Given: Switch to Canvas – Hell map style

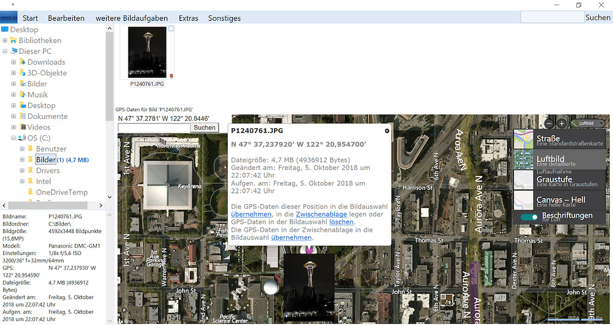Looking at the screenshot, I should click(524, 200).
